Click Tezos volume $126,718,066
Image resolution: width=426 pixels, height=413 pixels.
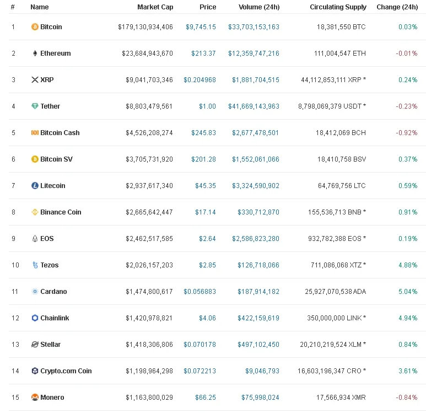[x=258, y=265]
